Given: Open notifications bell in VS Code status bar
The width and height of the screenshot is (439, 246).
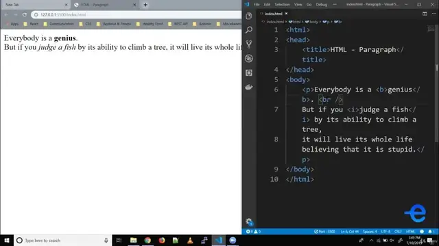Looking at the screenshot, I should pyautogui.click(x=430, y=232).
